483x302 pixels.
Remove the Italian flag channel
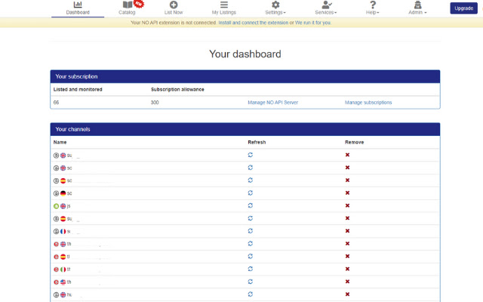pos(347,269)
